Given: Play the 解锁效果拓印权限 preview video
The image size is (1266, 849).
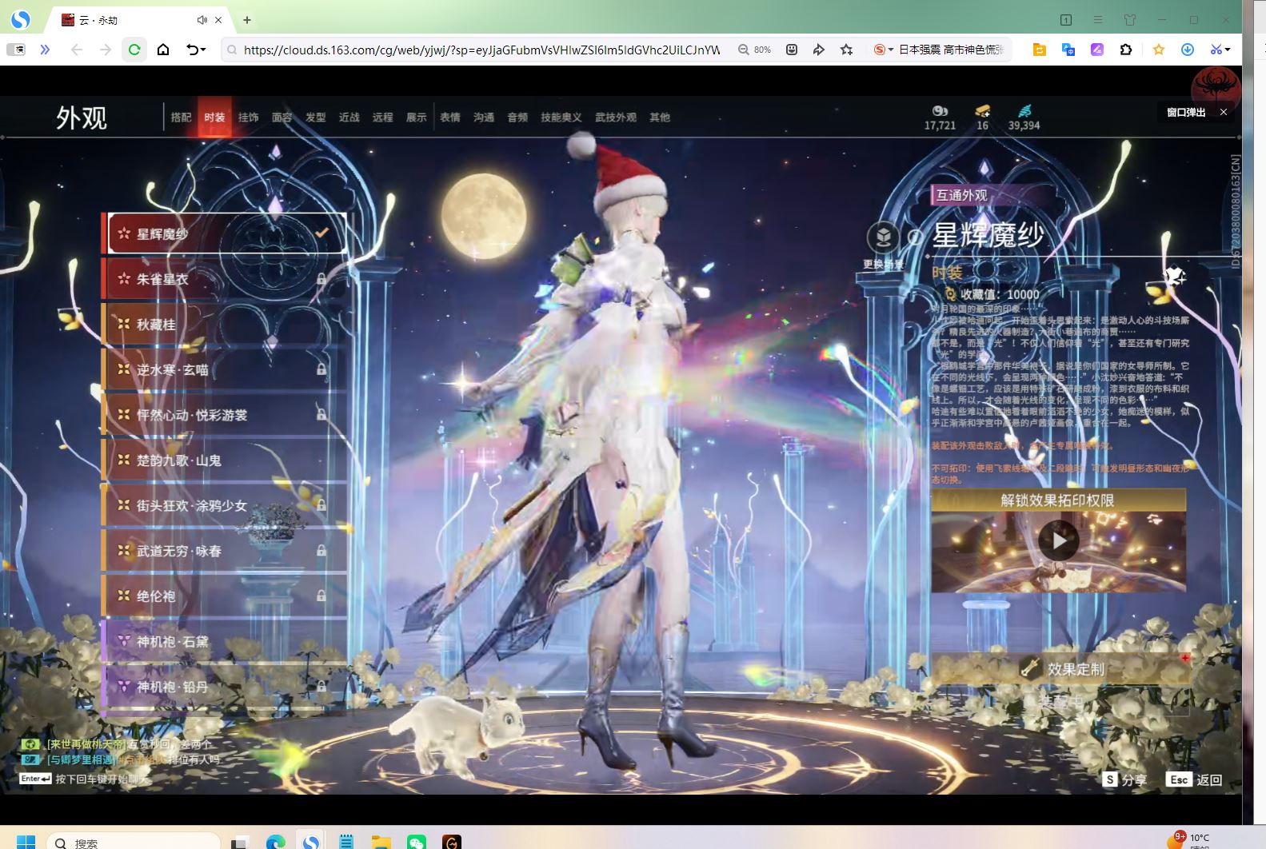Looking at the screenshot, I should pyautogui.click(x=1058, y=541).
